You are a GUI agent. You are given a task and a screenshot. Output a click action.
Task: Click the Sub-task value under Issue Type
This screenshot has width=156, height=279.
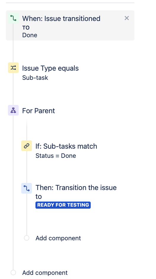click(35, 78)
